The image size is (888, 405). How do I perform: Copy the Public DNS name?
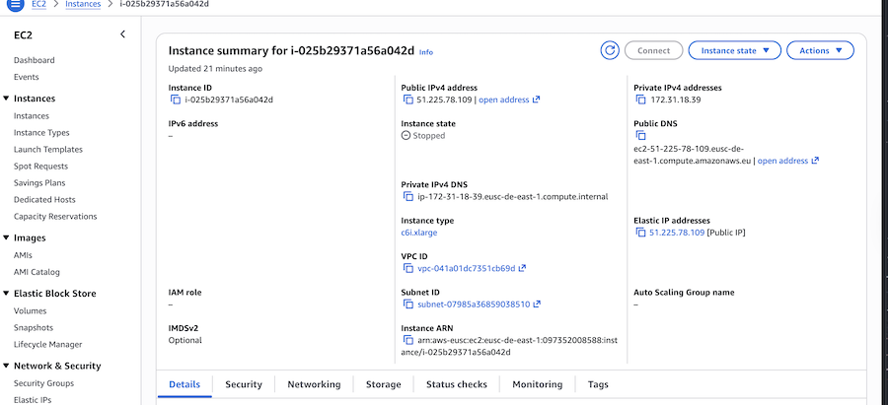(640, 135)
